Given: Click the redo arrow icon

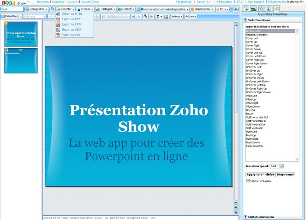Looking at the screenshot, I should coord(139,17).
